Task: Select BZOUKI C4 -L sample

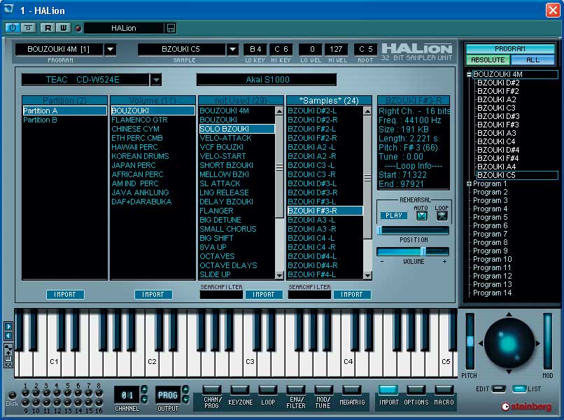Action: coord(311,238)
